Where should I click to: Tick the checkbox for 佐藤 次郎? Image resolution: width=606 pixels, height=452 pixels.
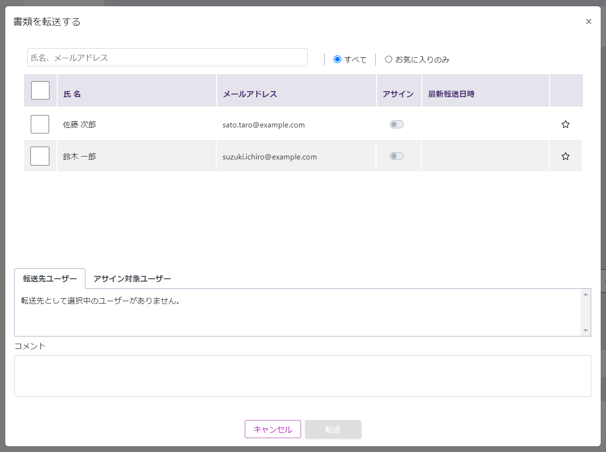point(40,125)
